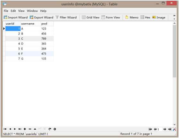The image size is (179, 138).
Task: Click the vertical scrollbar thumb
Action: pos(175,51)
